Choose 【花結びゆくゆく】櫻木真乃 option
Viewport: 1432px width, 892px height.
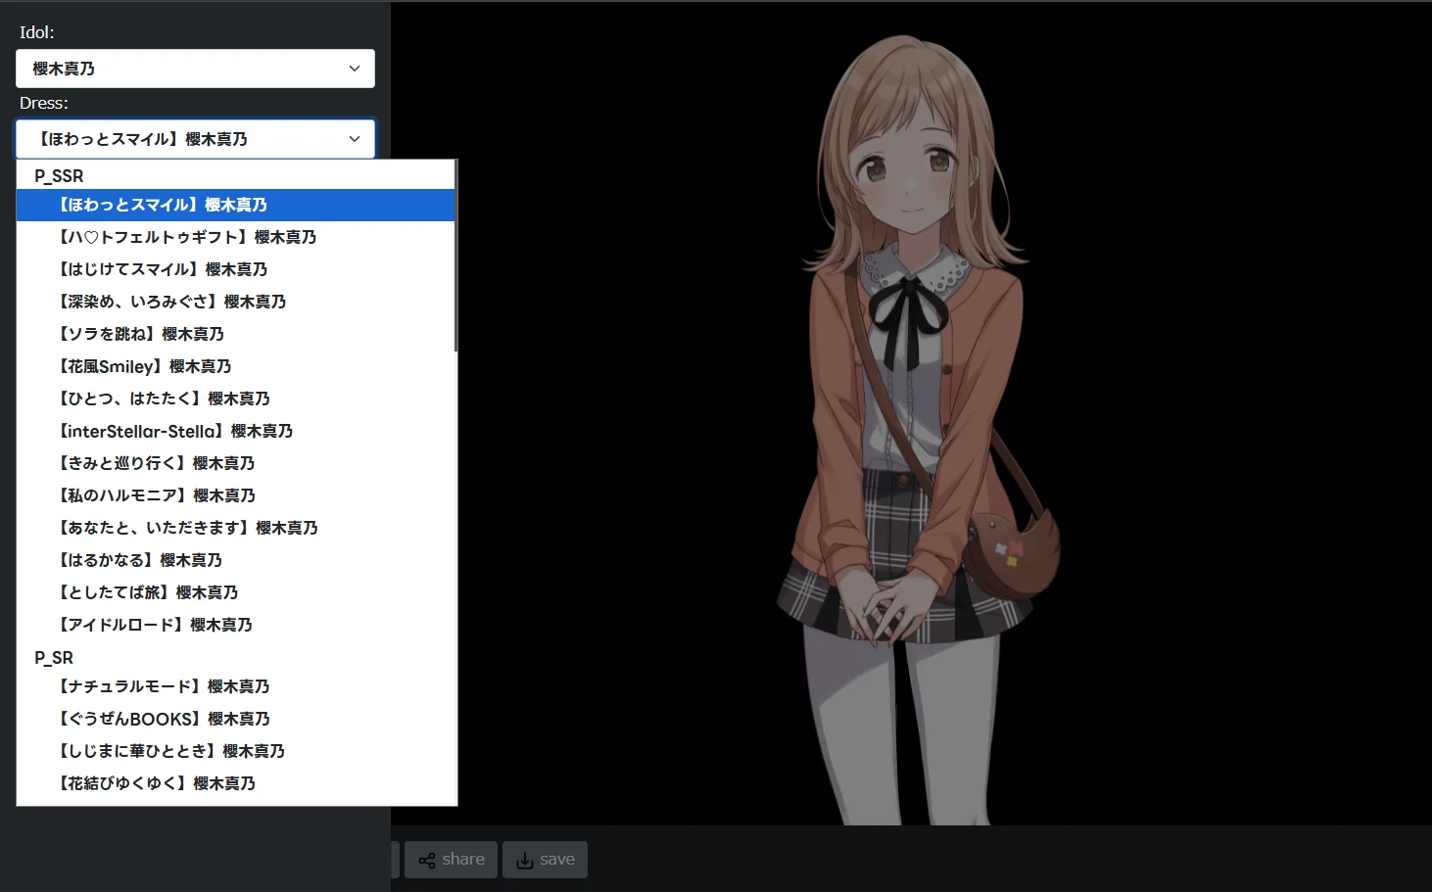pos(157,783)
